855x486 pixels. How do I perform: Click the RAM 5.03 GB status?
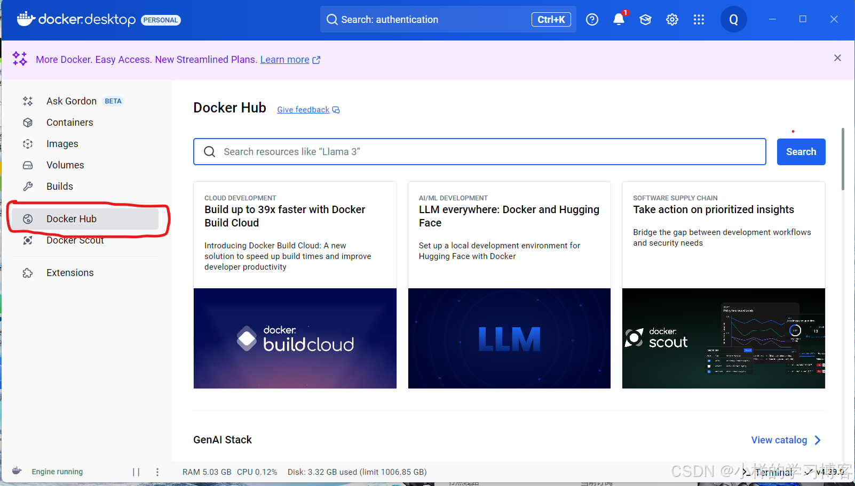[207, 472]
